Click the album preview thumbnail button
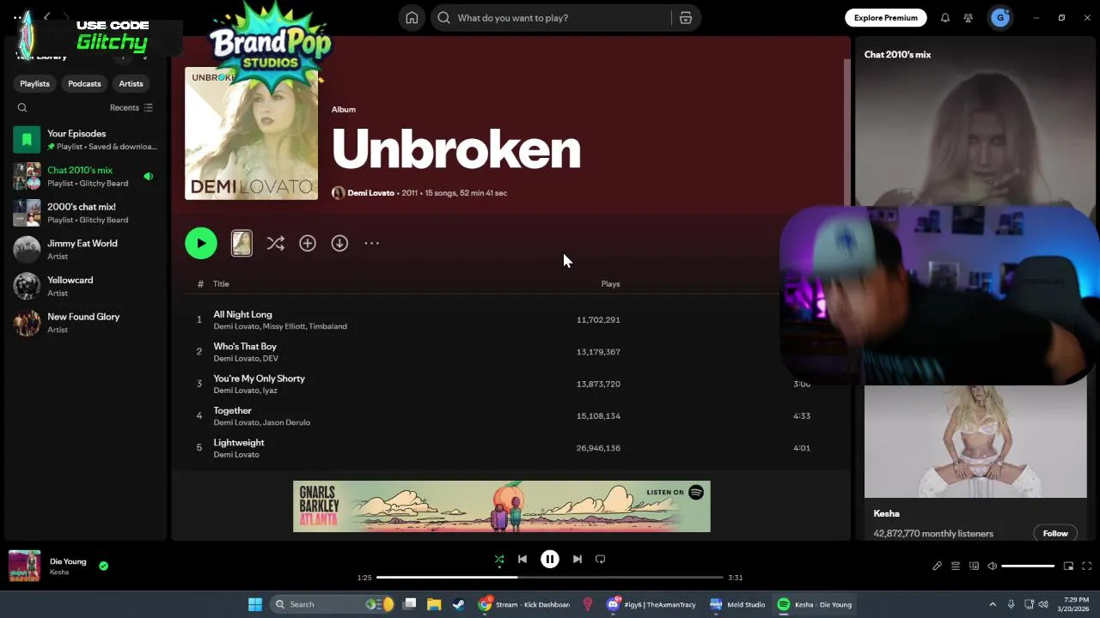 click(x=241, y=244)
